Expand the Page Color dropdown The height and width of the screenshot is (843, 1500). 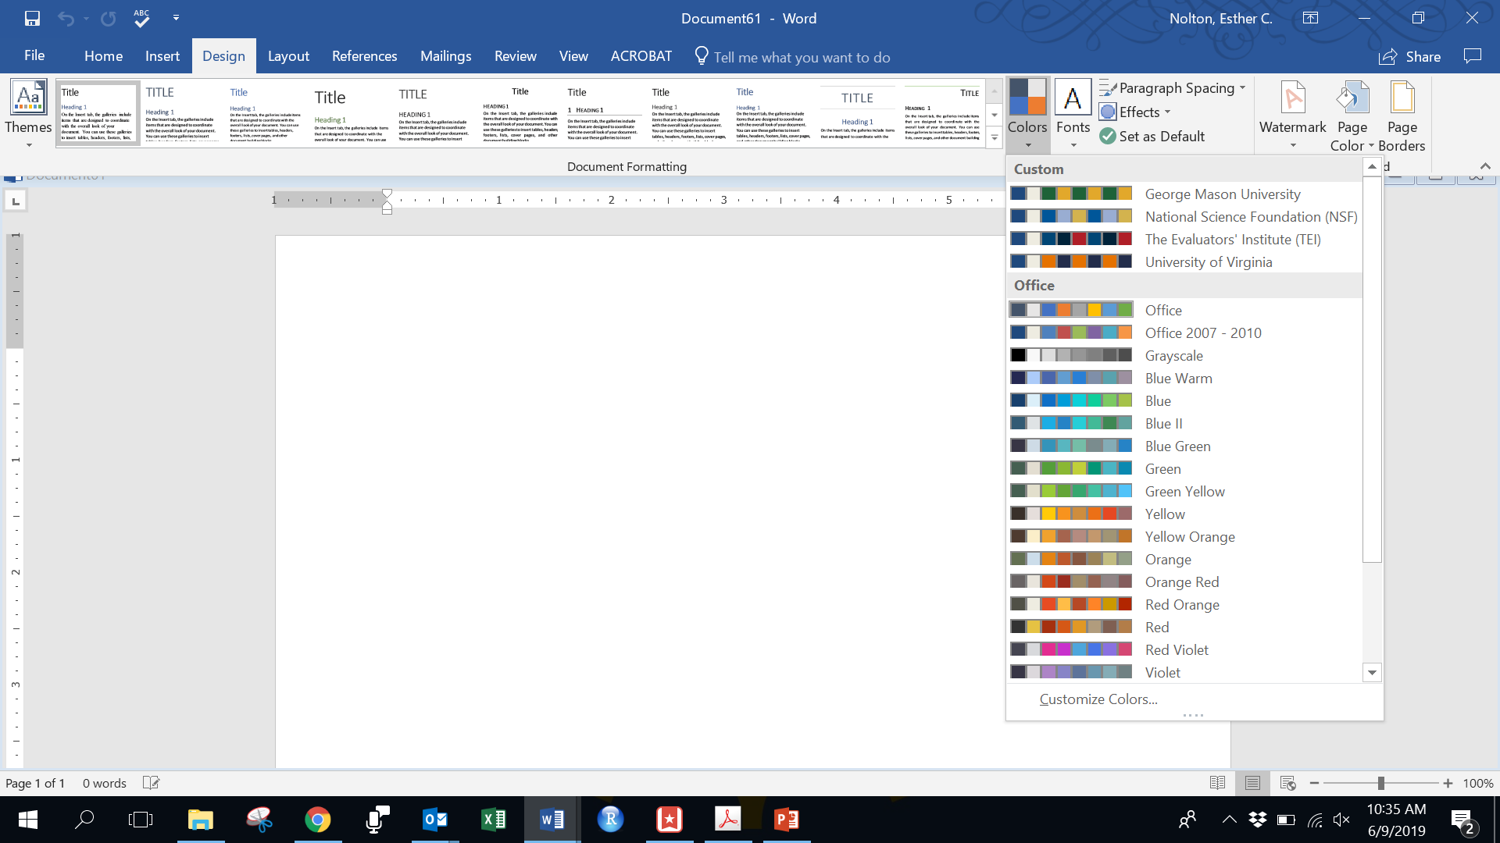click(x=1370, y=146)
